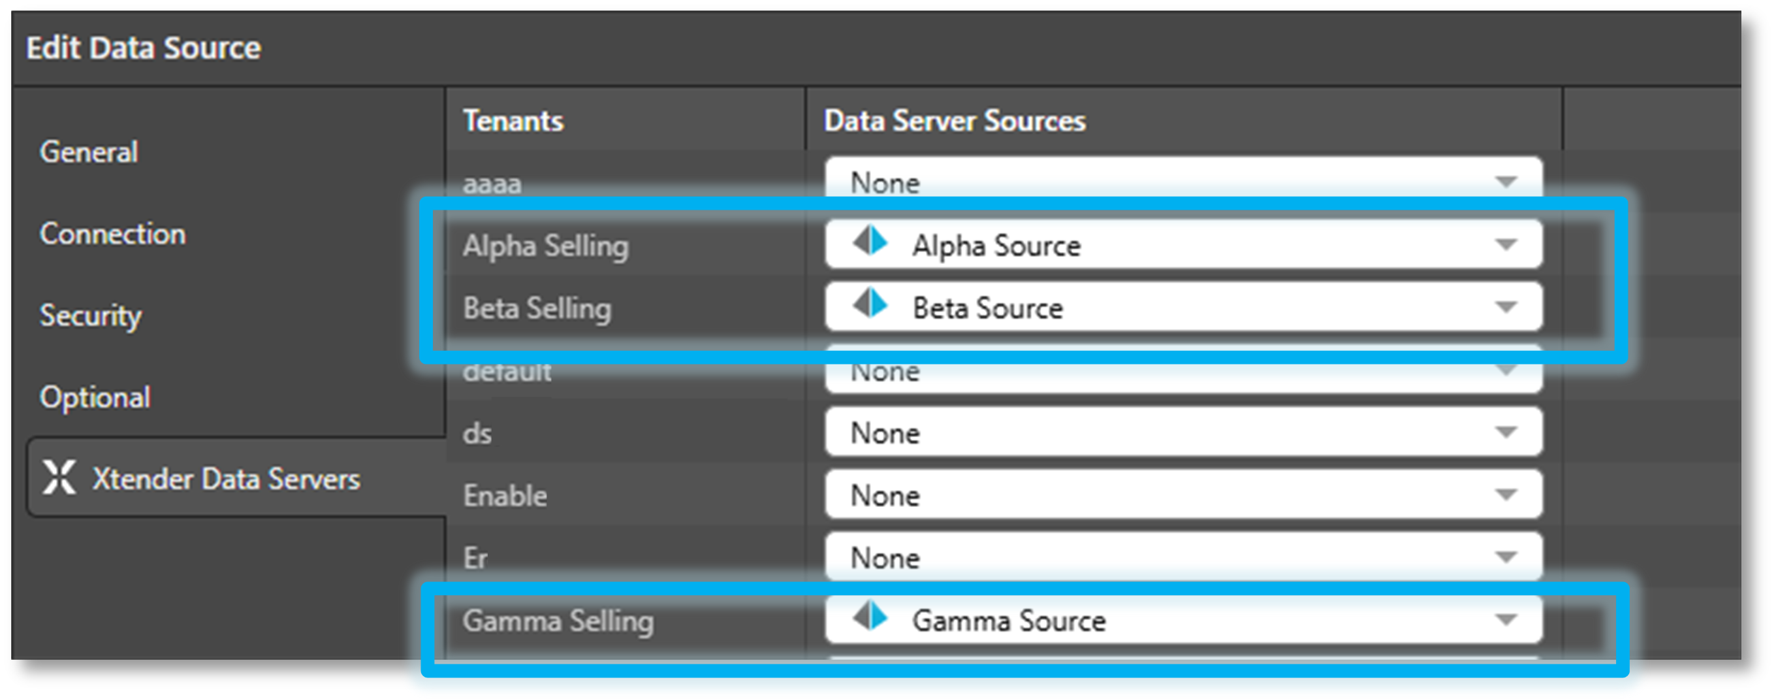
Task: Open the Er tenant source dropdown
Action: tap(1183, 556)
